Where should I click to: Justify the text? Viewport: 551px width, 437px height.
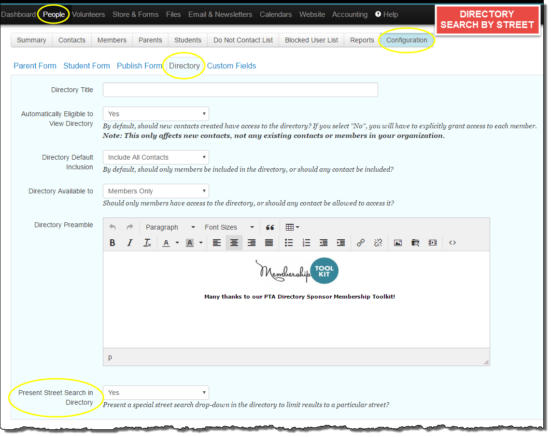[269, 243]
